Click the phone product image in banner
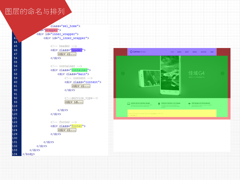This screenshot has height=180, width=240. tap(160, 76)
